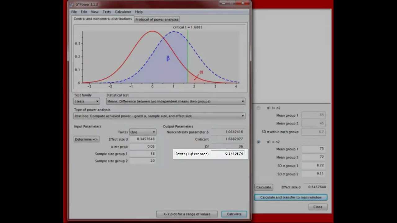Image resolution: width=397 pixels, height=223 pixels.
Task: Expand the Test family dropdown
Action: [x=87, y=101]
